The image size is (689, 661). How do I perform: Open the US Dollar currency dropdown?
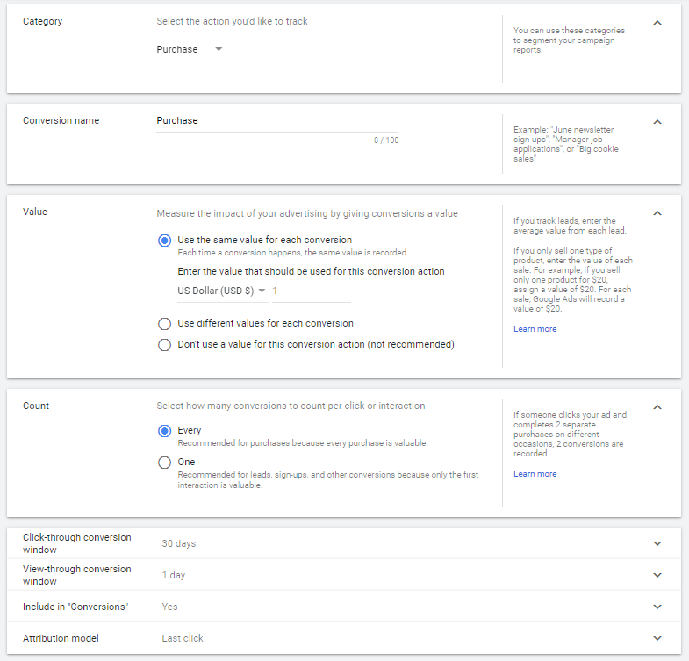pos(223,291)
